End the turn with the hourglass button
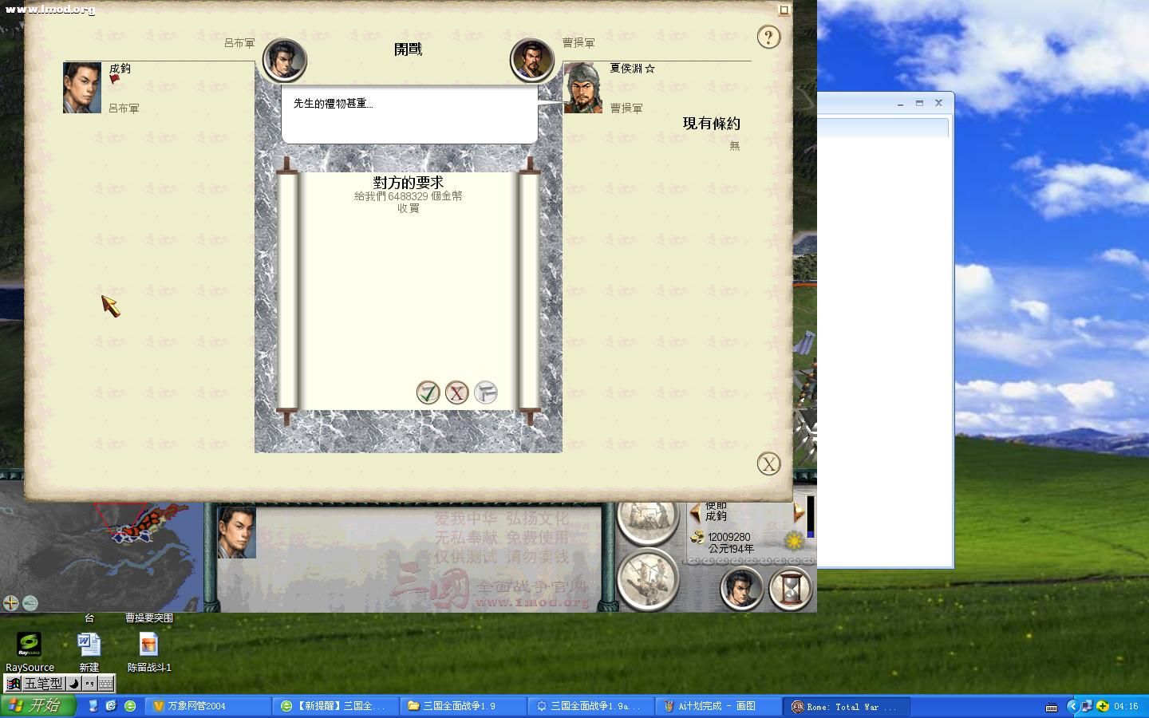1149x718 pixels. (x=791, y=590)
